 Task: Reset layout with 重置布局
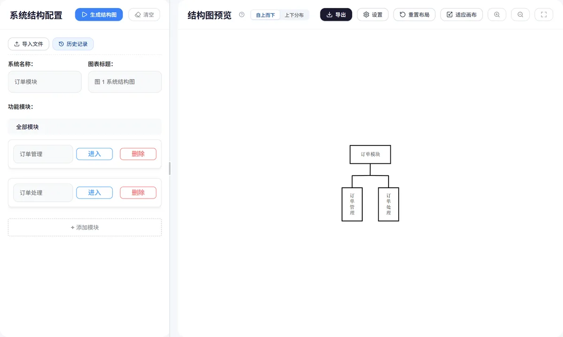pos(414,15)
